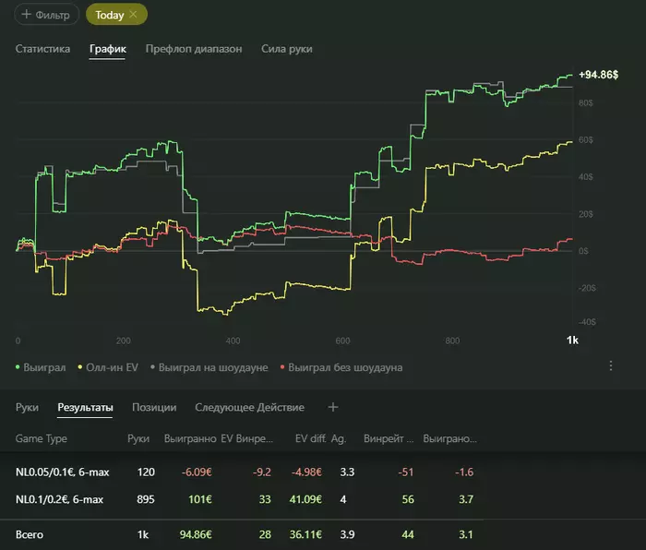Add a new report tab with plus icon
The width and height of the screenshot is (646, 550).
click(333, 407)
